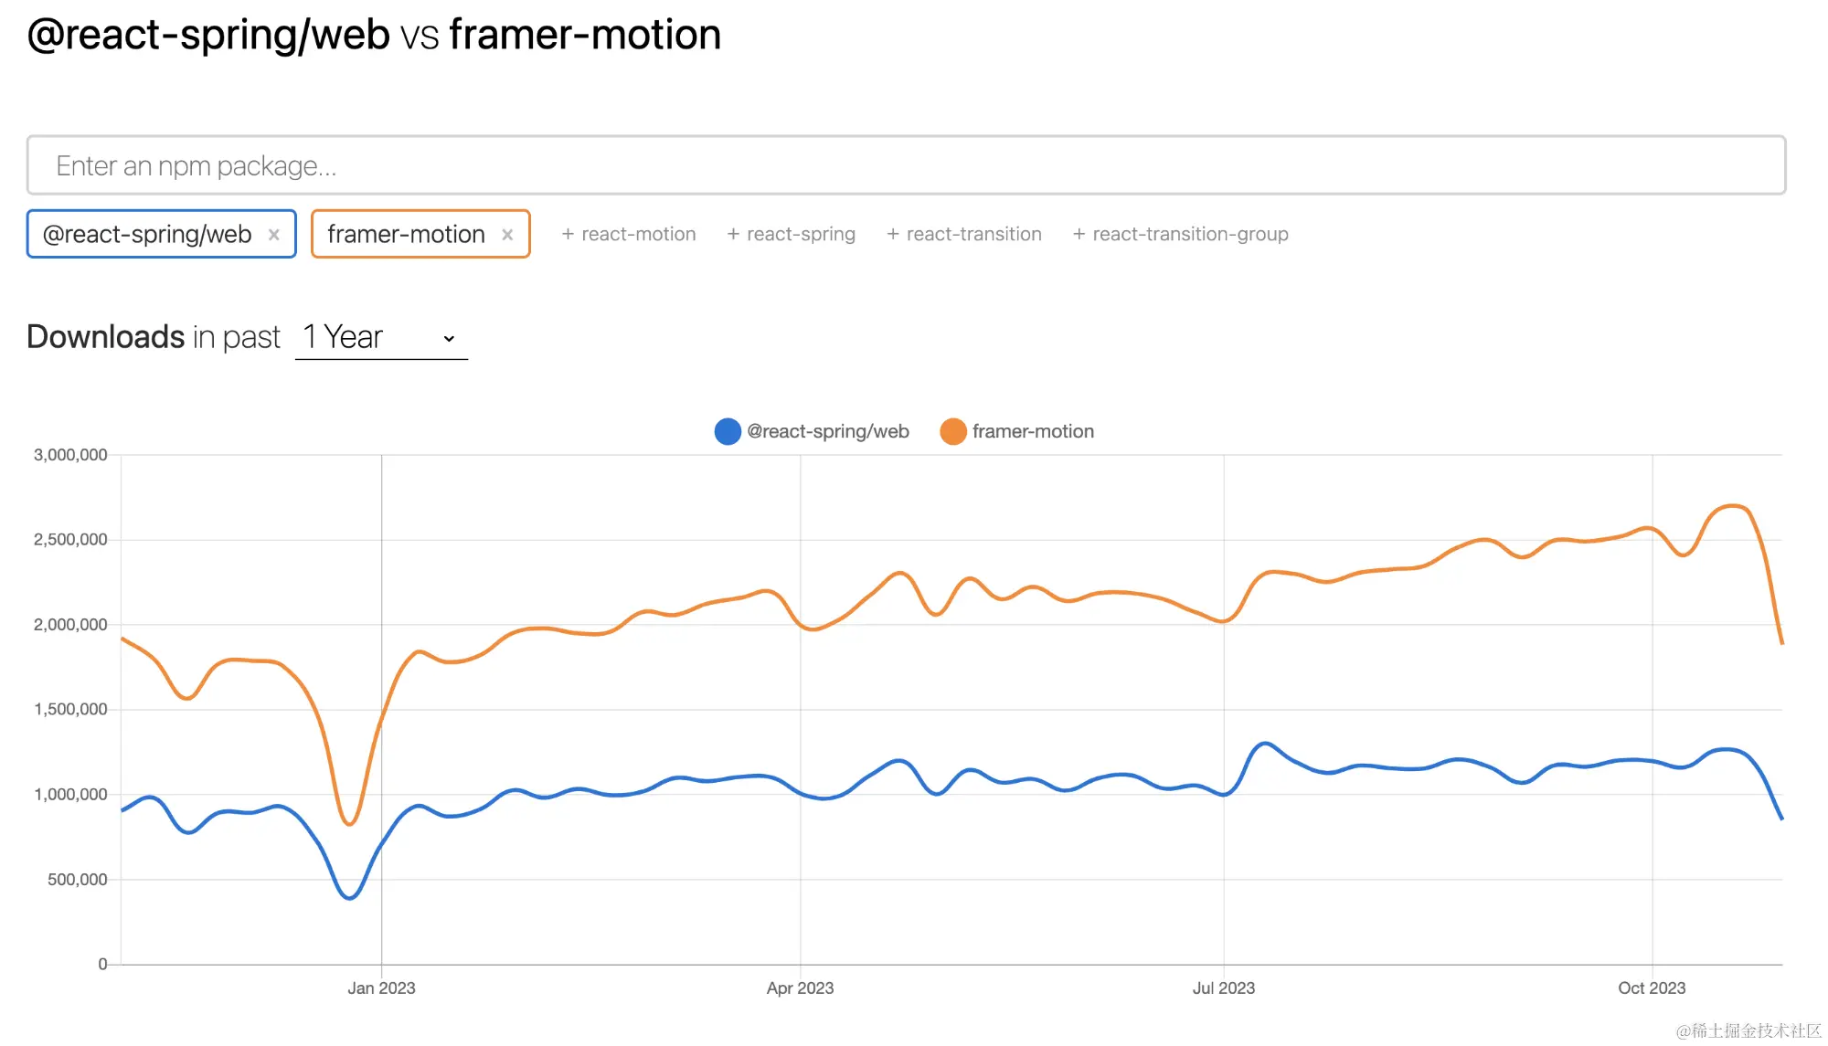Click the plus icon beside react-motion
Screen dimensions: 1828x1046
click(568, 235)
